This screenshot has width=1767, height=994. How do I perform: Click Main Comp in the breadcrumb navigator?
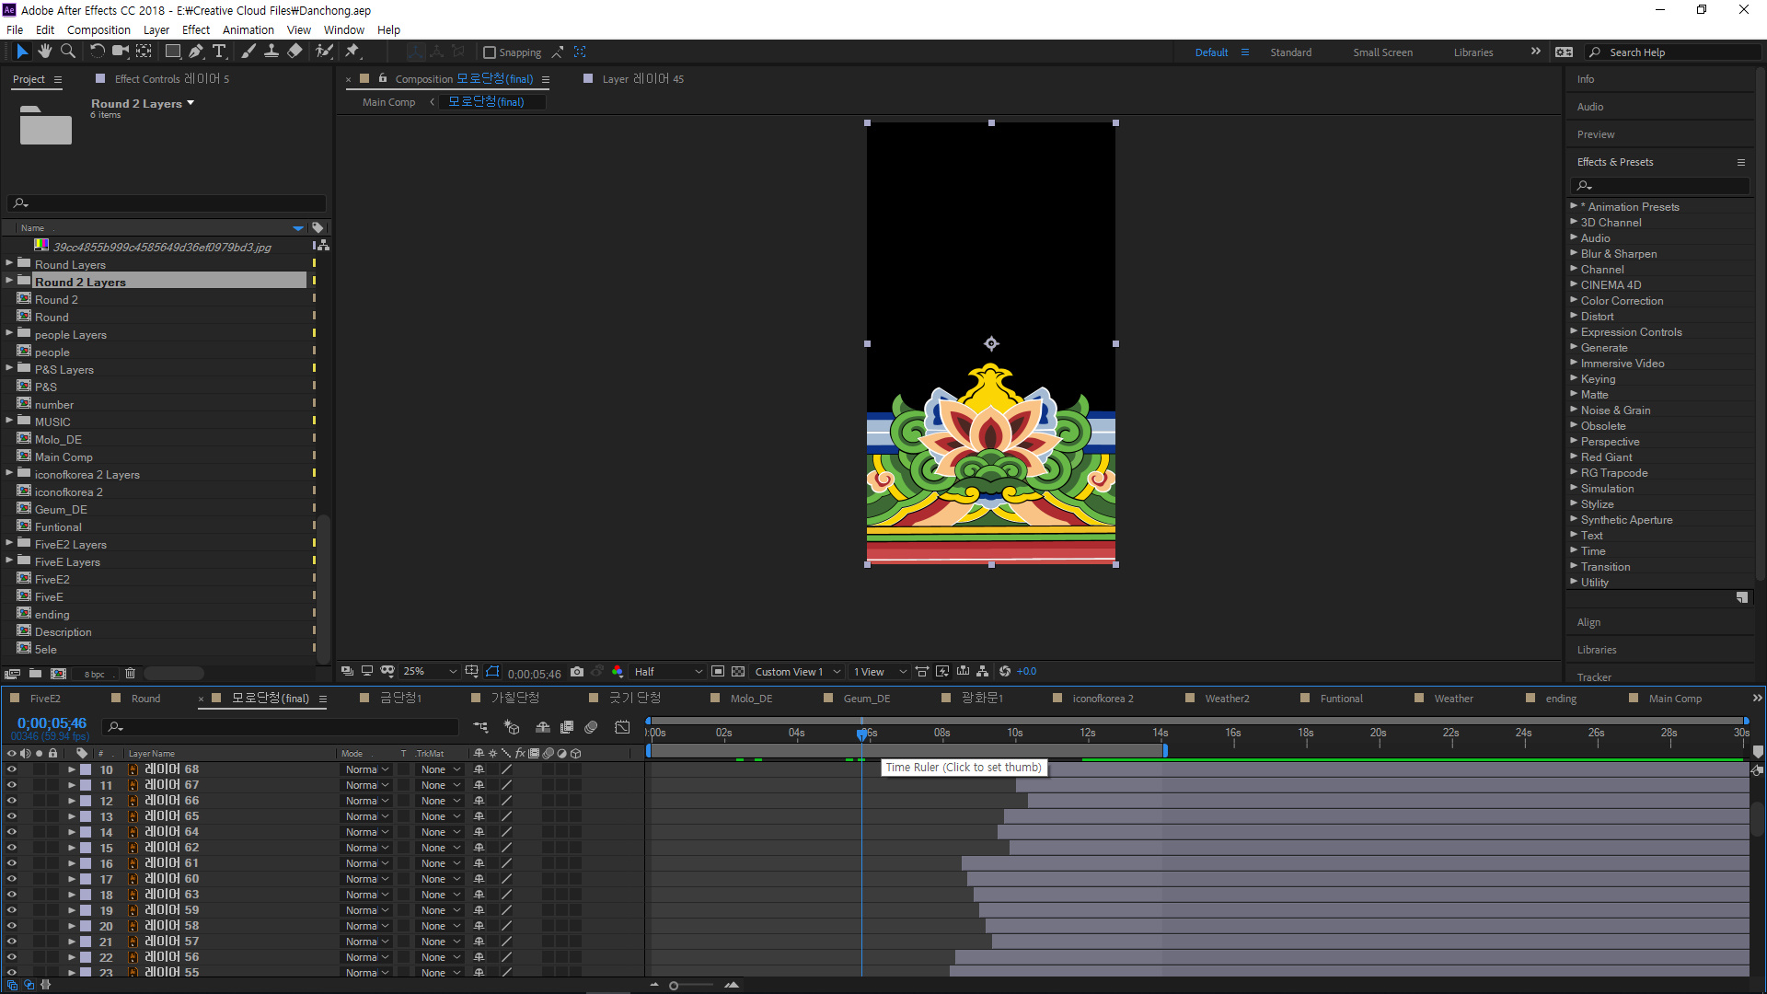[388, 102]
